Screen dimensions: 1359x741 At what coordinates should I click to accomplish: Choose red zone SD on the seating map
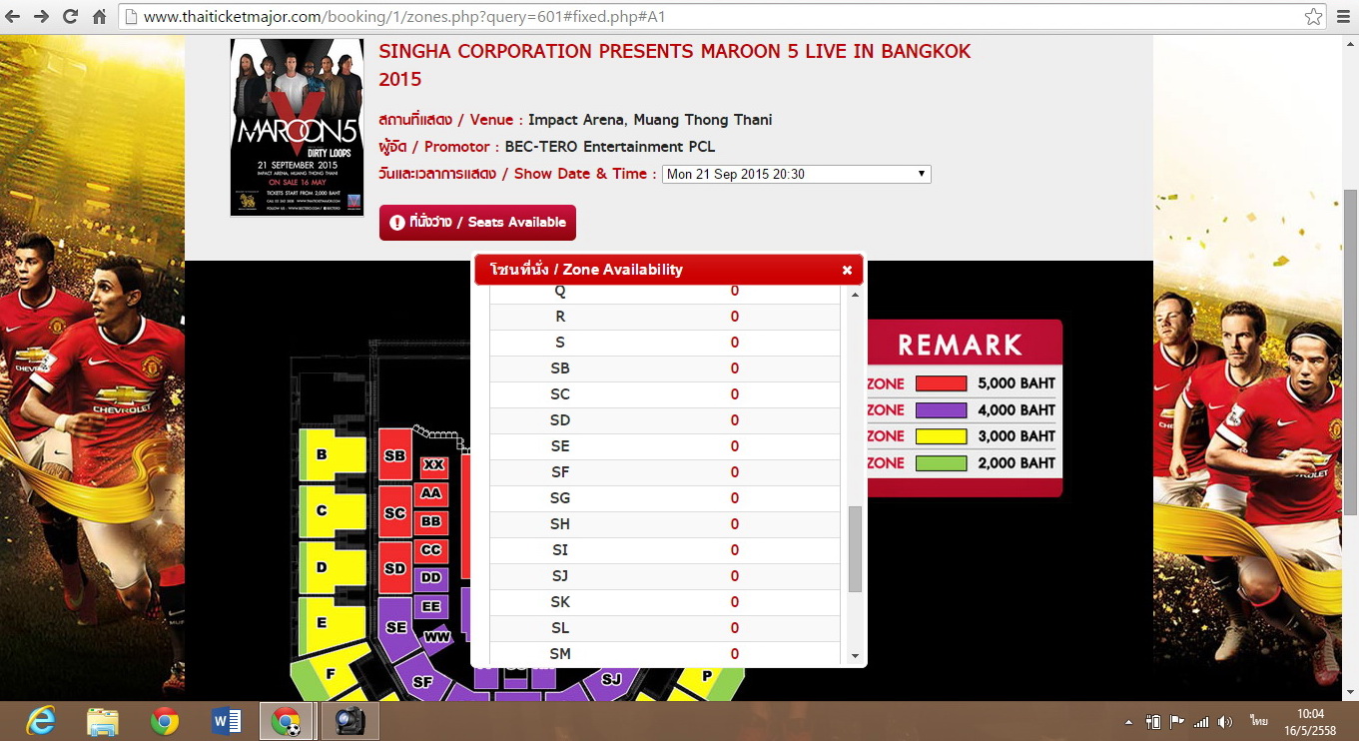click(x=395, y=568)
